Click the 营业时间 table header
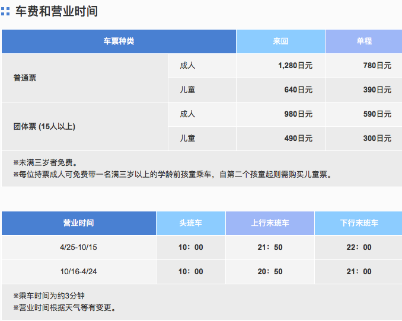This screenshot has width=402, height=321. coord(78,223)
